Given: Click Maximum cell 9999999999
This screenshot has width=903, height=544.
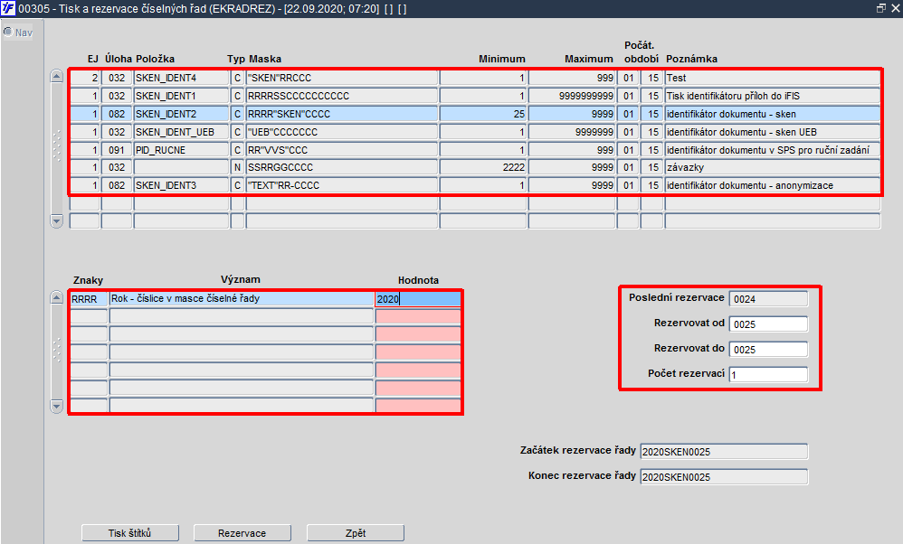Looking at the screenshot, I should tap(572, 96).
